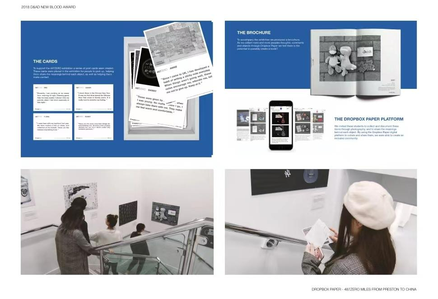The height and width of the screenshot is (299, 438).
Task: Click the brochure description paragraph
Action: click(270, 44)
